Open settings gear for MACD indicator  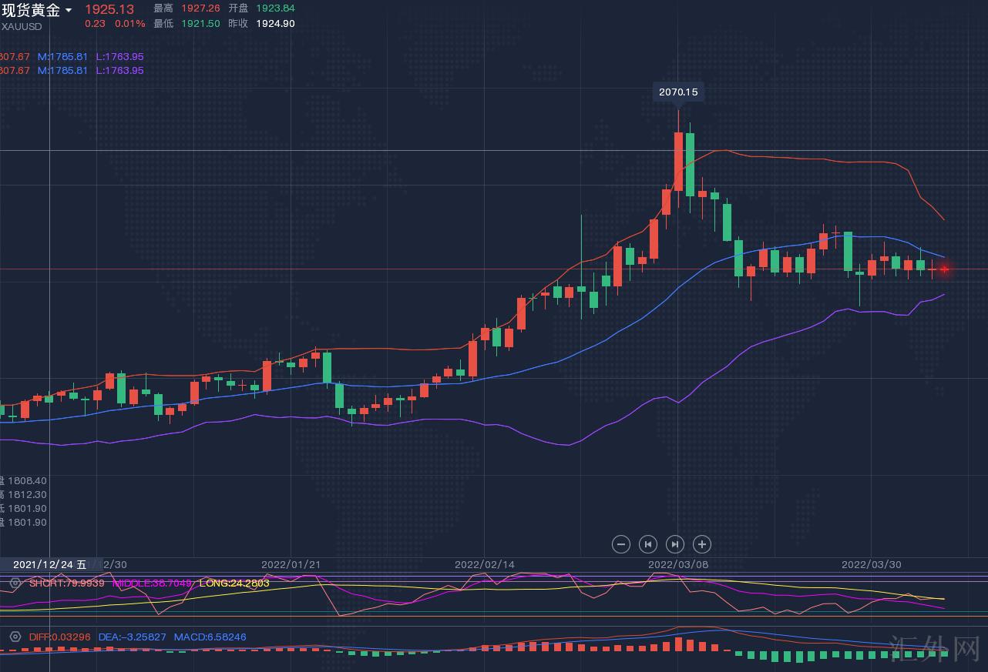[x=15, y=637]
